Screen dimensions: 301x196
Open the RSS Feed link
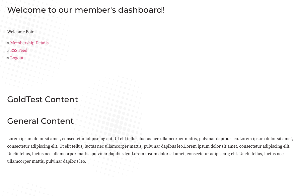[x=19, y=50]
